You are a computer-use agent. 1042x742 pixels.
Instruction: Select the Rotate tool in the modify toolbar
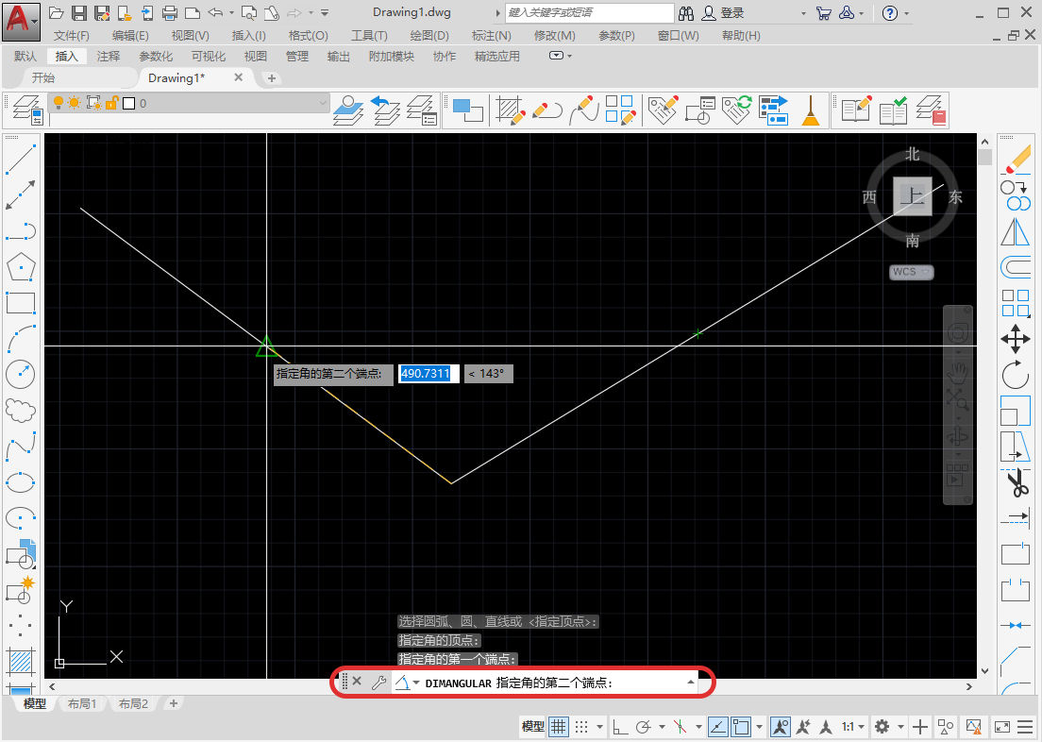point(1016,375)
